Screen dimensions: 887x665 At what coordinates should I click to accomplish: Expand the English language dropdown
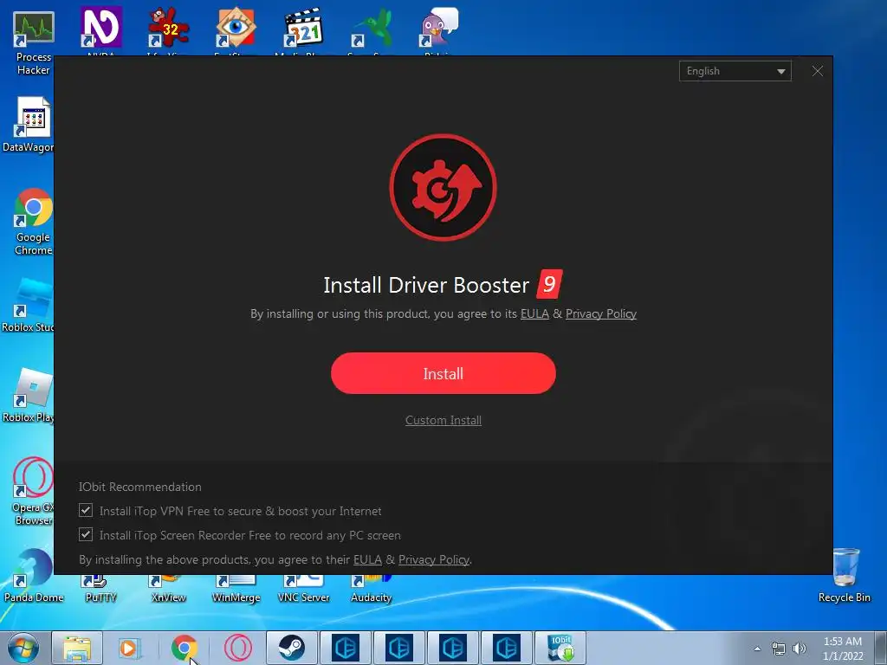735,71
